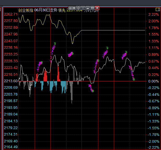Screen dimensions: 161x150
Task: Click the 2.22% top percentage label
Action: (153, 14)
